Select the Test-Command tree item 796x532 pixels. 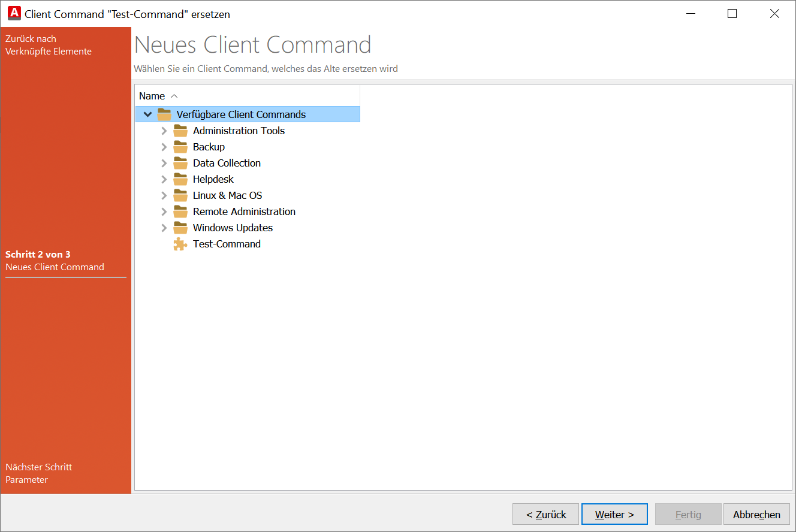tap(227, 244)
